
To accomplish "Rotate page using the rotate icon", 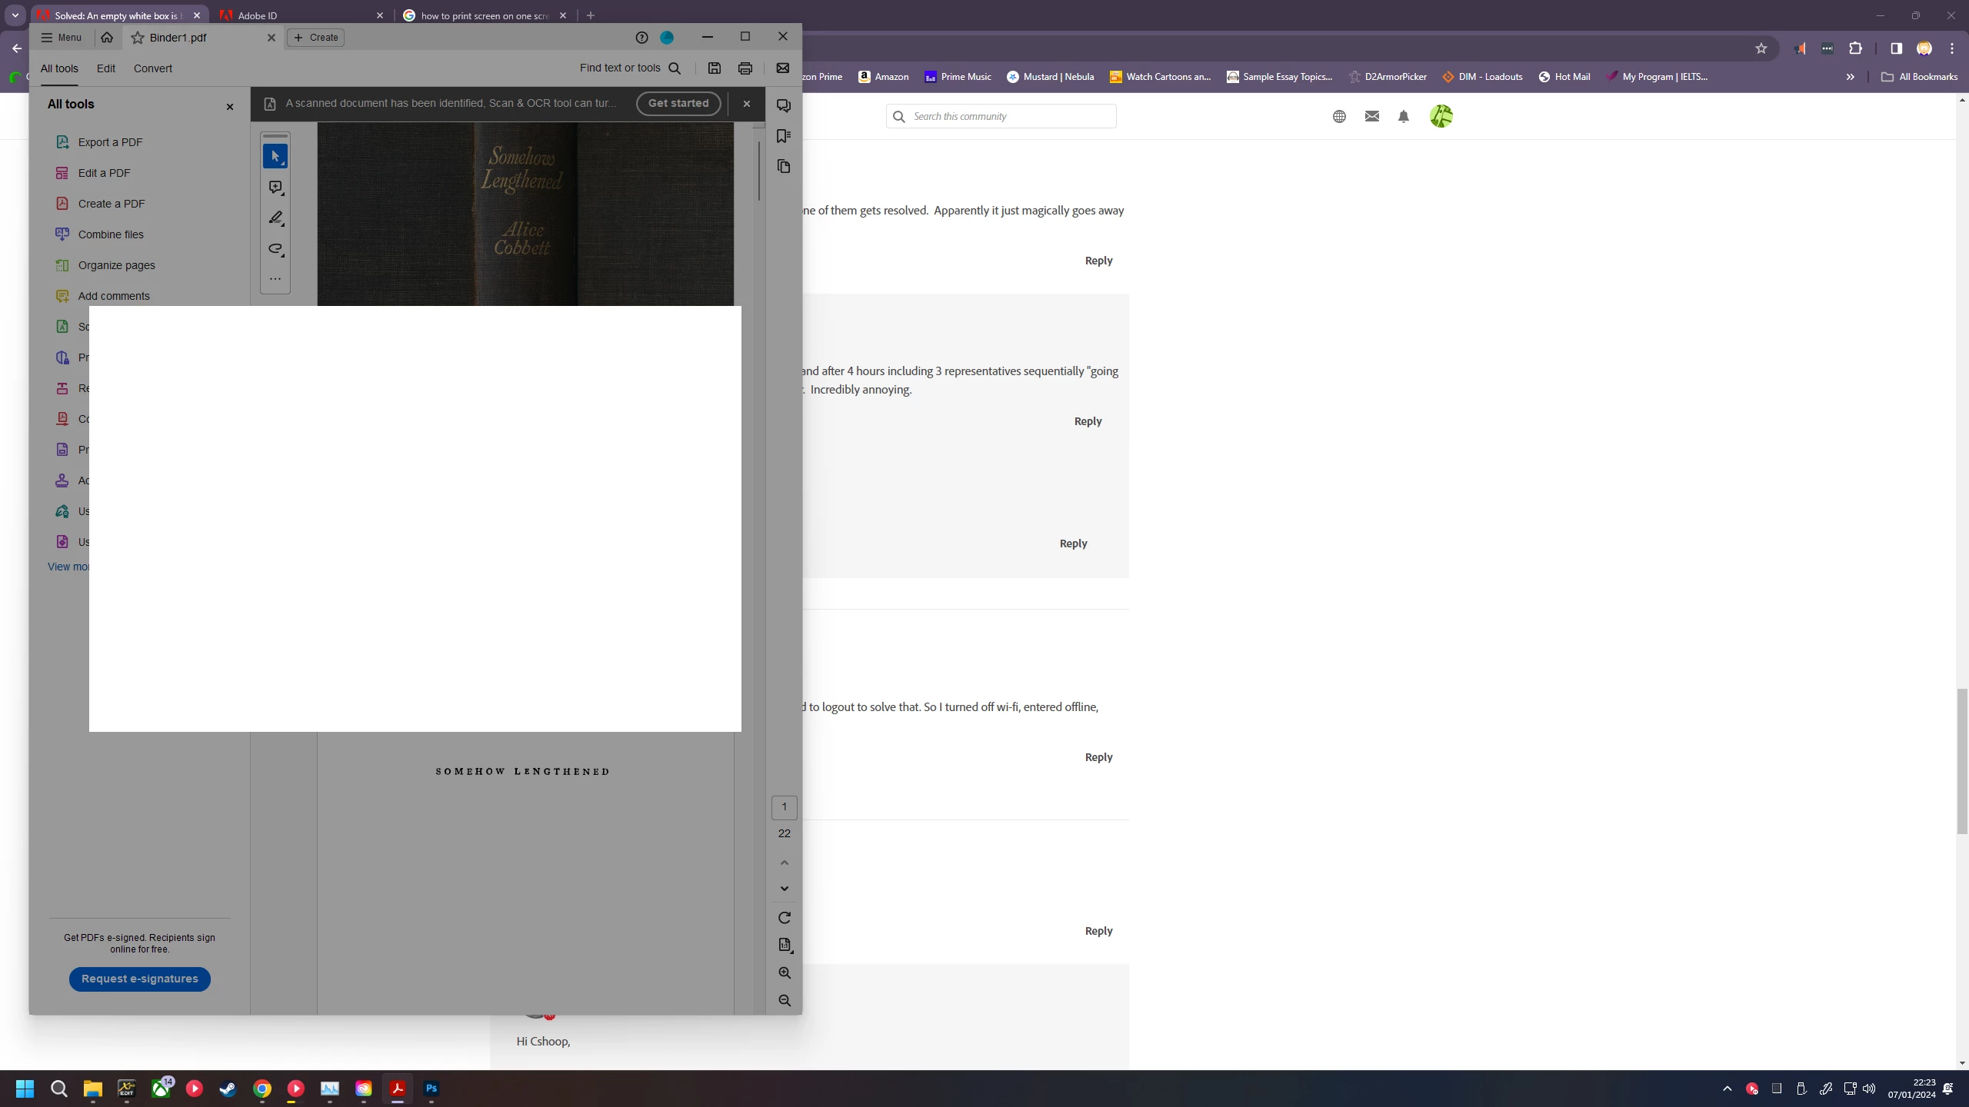I will tap(784, 918).
